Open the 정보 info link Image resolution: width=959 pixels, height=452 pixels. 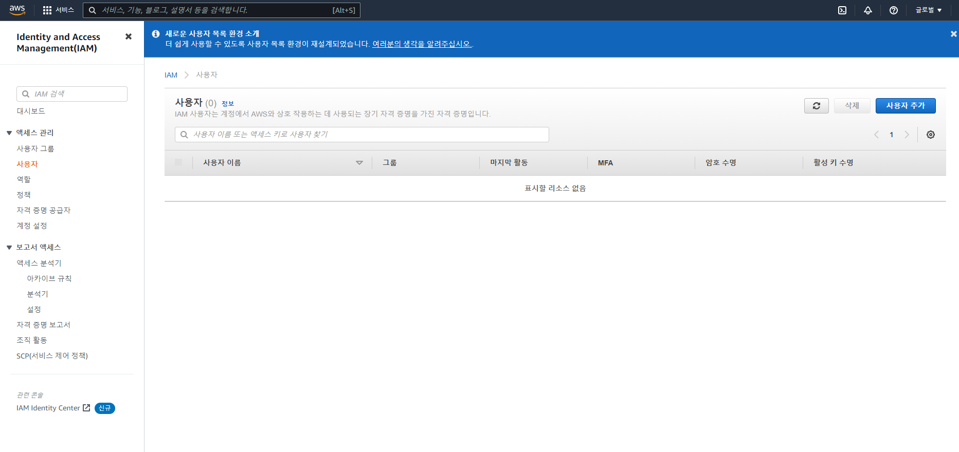228,104
